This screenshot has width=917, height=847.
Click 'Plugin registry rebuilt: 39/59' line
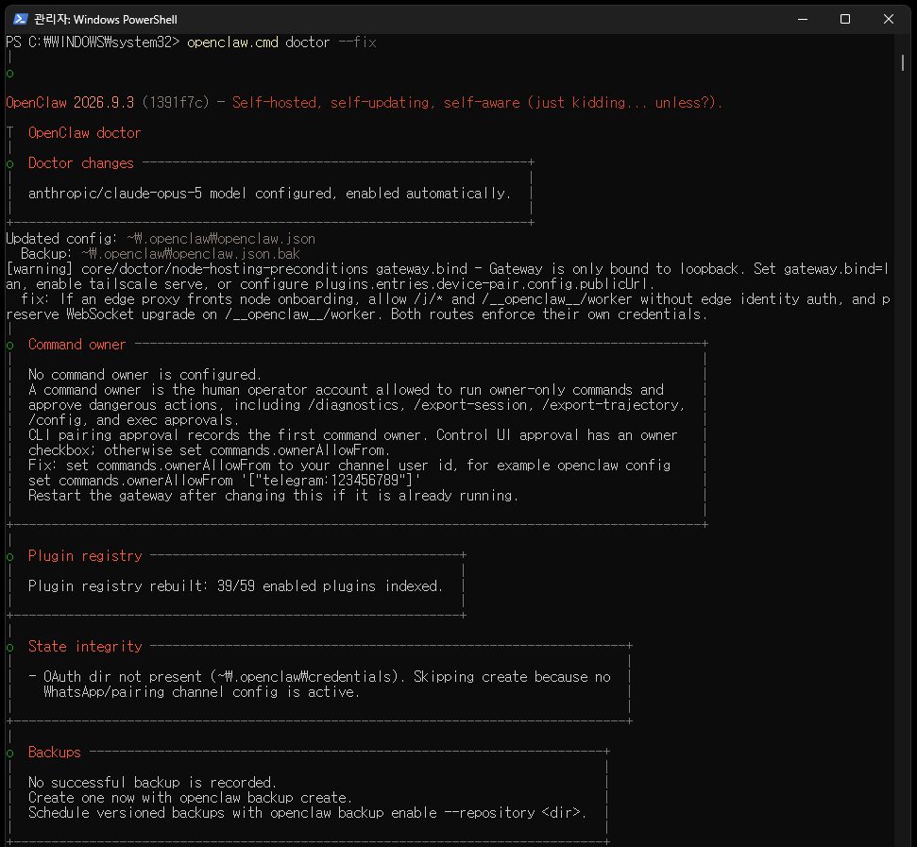click(235, 586)
